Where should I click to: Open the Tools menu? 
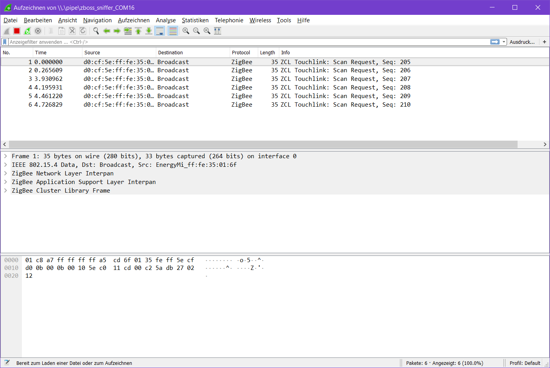(284, 20)
